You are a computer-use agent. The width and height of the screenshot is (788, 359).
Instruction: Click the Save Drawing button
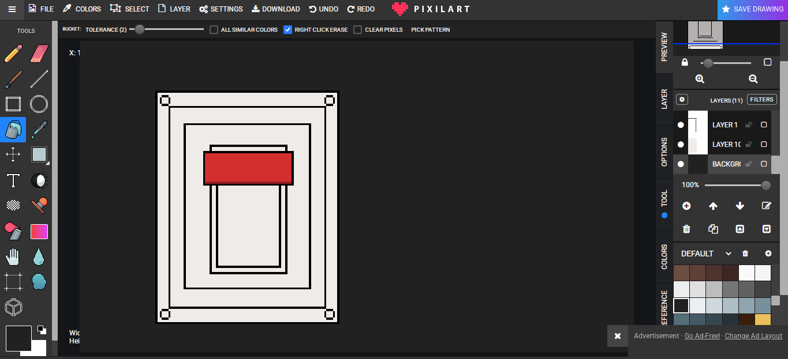753,9
